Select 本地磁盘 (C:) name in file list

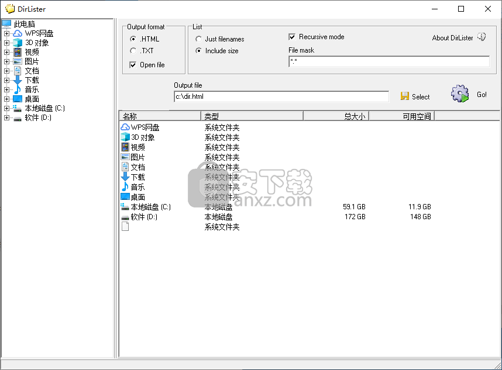tap(150, 207)
